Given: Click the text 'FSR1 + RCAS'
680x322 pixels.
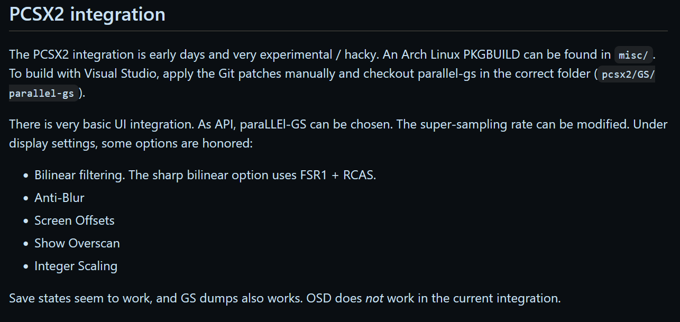Looking at the screenshot, I should pyautogui.click(x=337, y=175).
